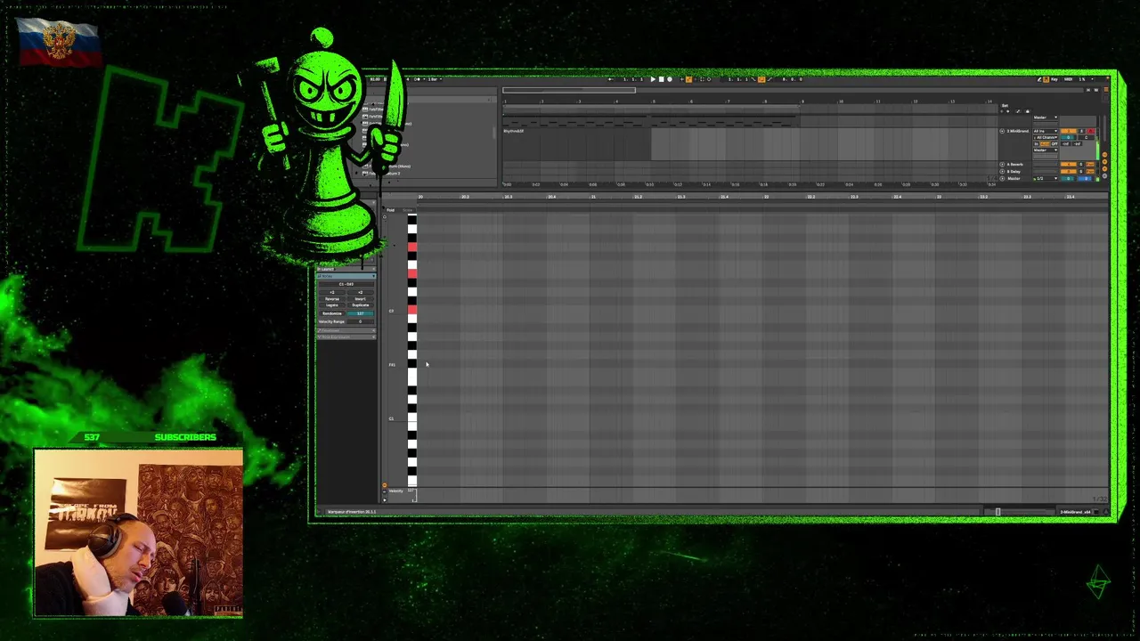Select the Rhythm&Bl clip in arrangement
Viewport: 1140px width, 641px height.
tap(576, 131)
